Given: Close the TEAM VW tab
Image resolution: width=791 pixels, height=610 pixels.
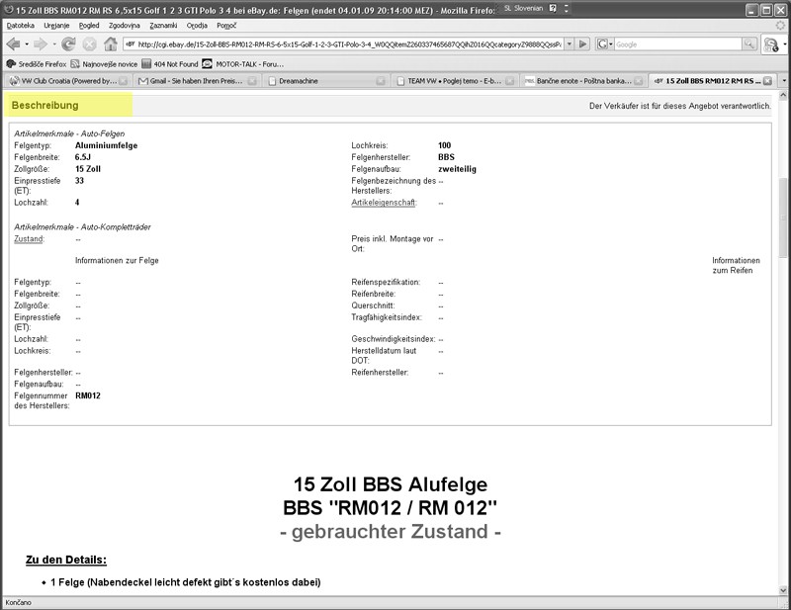Looking at the screenshot, I should click(x=510, y=81).
